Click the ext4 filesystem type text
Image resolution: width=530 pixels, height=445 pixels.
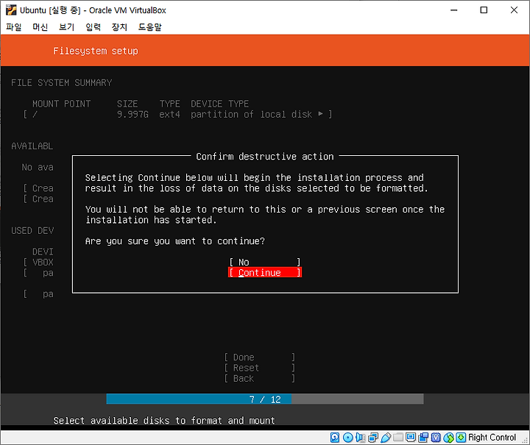170,115
